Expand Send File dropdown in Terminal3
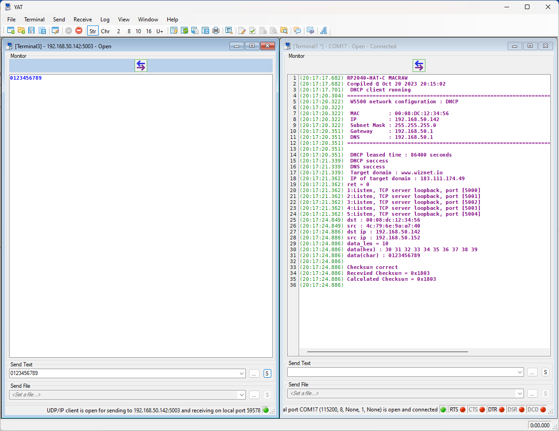559x431 pixels. point(241,395)
